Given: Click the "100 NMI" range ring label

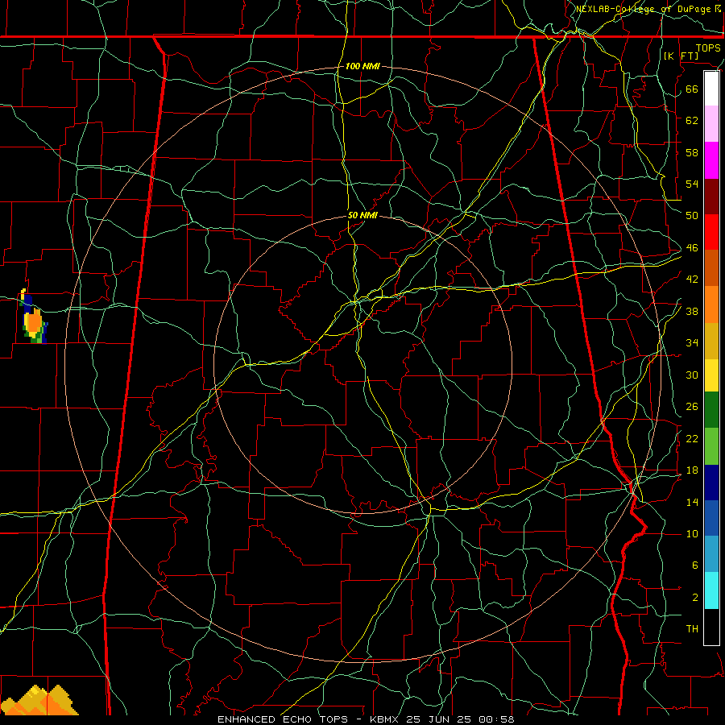Looking at the screenshot, I should tap(362, 66).
